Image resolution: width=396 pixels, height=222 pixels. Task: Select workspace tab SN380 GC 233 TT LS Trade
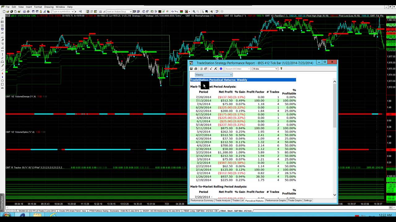tap(37, 211)
